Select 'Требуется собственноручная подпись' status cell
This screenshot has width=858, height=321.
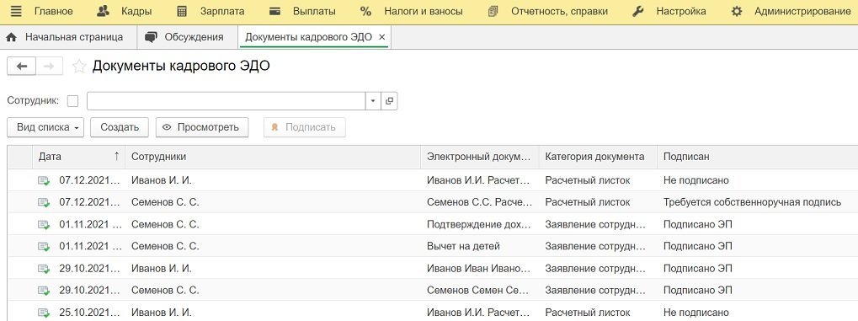[752, 202]
